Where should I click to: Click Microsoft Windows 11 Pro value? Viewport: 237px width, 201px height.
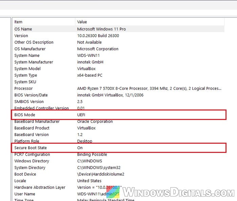click(102, 29)
